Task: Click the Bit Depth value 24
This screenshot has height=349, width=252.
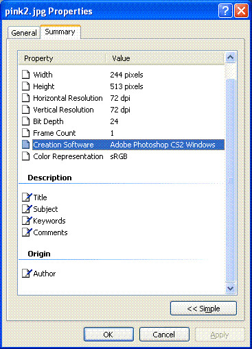Action: pos(114,121)
